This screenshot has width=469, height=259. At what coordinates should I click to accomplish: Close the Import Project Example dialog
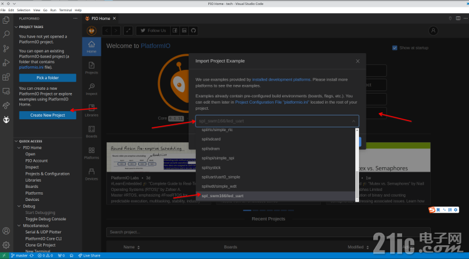[x=358, y=61]
